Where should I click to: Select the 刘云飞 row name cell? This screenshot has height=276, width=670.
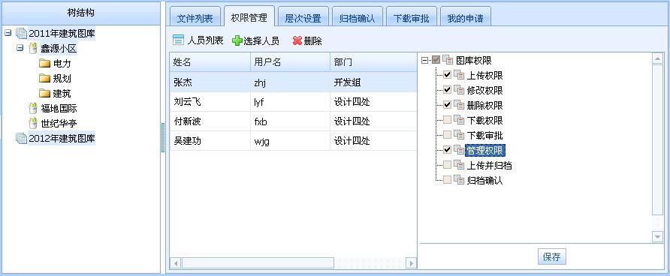coord(210,102)
